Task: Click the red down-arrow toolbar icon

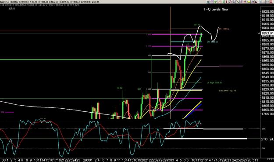Action: [x=245, y=2]
